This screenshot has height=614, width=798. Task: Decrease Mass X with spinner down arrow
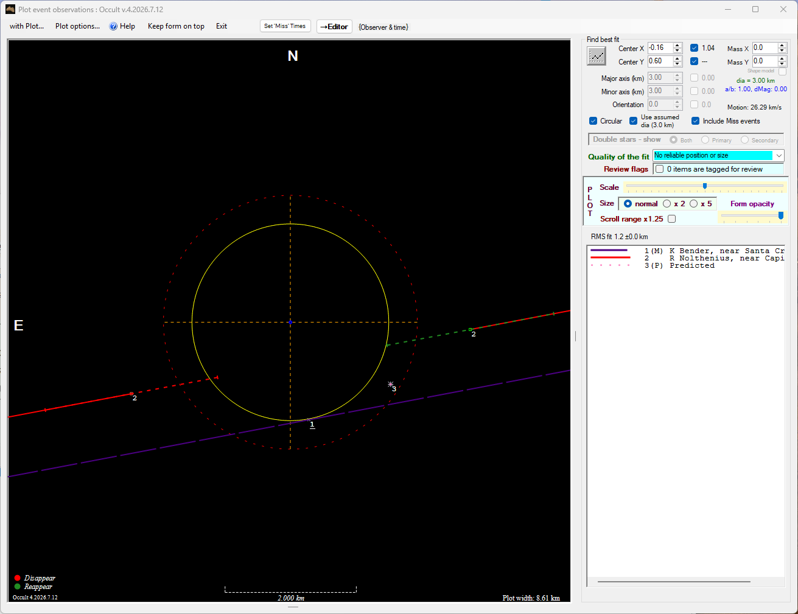pyautogui.click(x=782, y=51)
